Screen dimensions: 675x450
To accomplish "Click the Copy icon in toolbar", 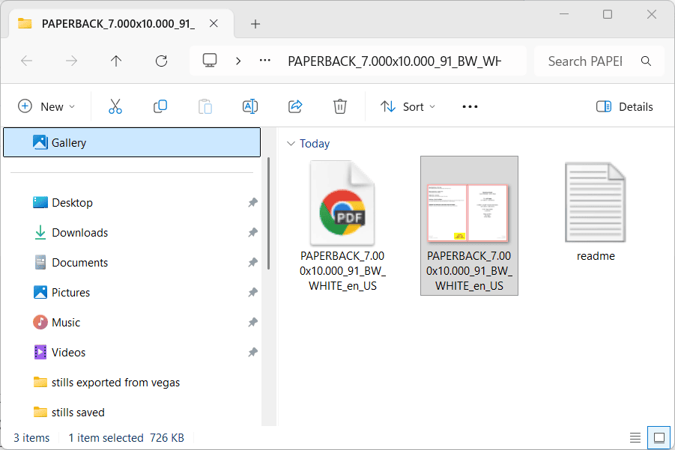I will [160, 106].
